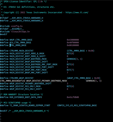Click the SPDX-License-Identifier comment line
This screenshot has height=122, width=113.
(x=23, y=2)
